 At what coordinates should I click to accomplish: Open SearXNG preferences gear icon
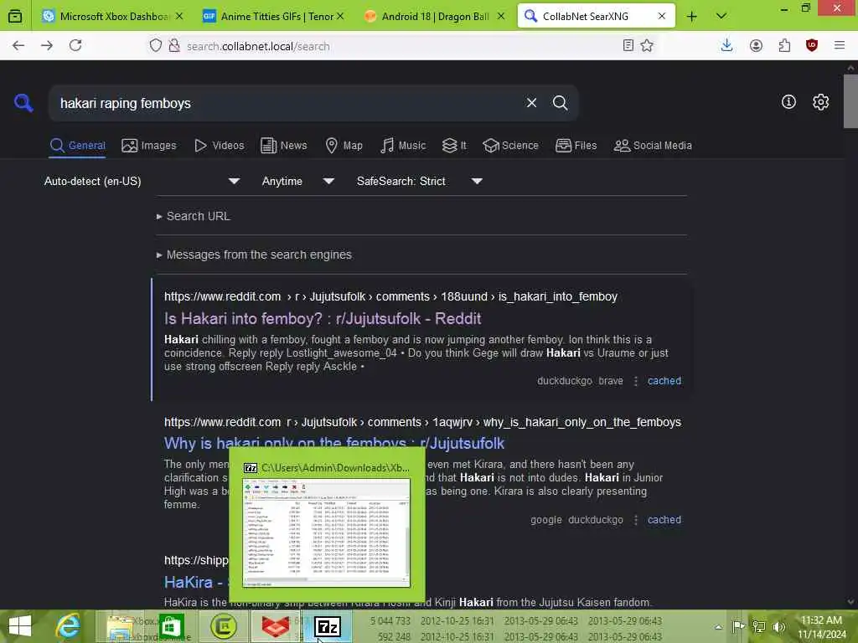820,101
